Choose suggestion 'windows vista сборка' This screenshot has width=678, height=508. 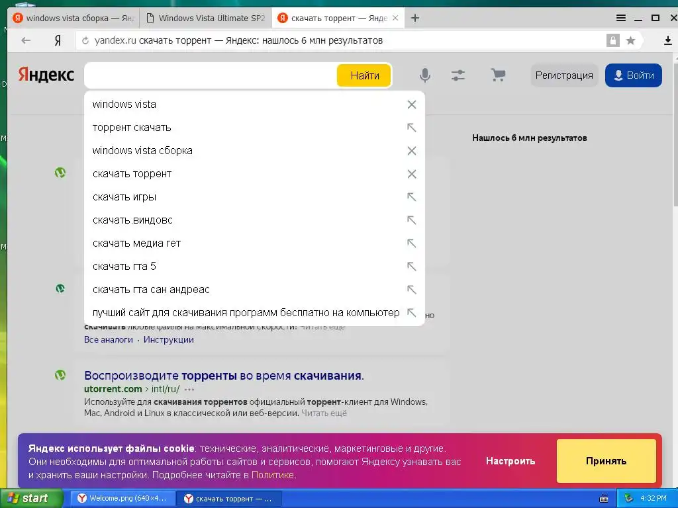point(254,151)
